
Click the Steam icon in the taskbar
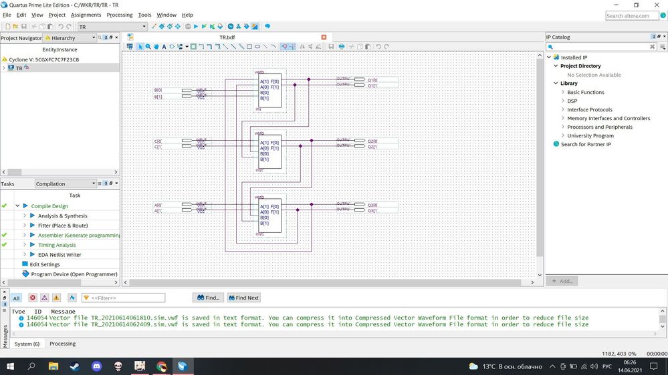(x=76, y=366)
